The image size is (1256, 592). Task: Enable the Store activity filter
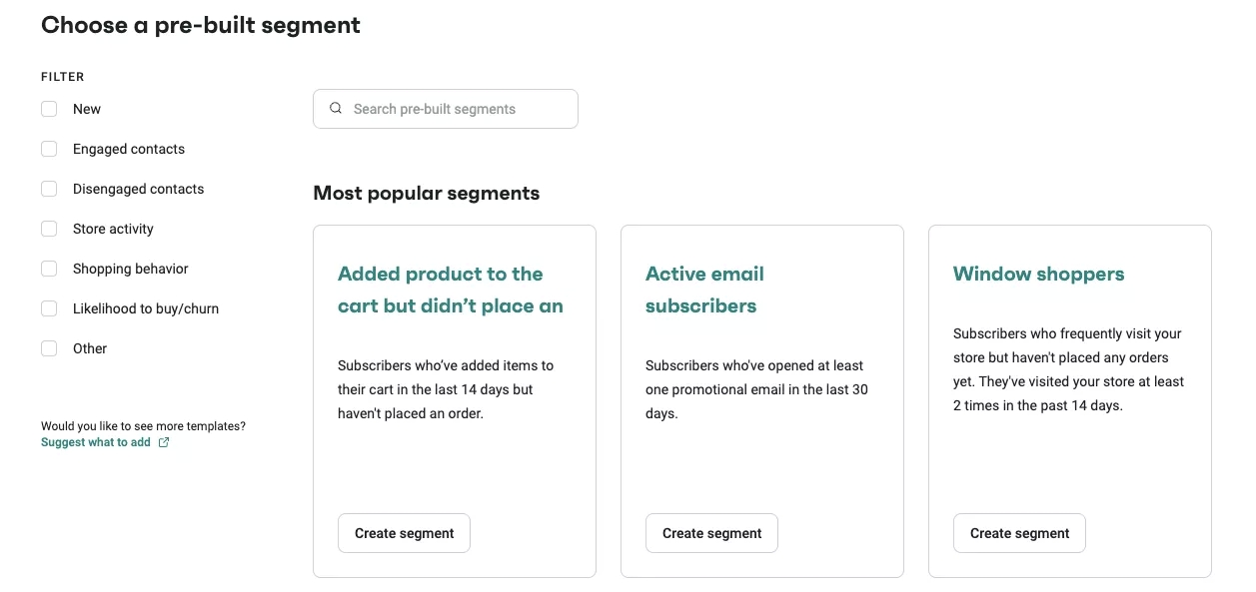[49, 229]
